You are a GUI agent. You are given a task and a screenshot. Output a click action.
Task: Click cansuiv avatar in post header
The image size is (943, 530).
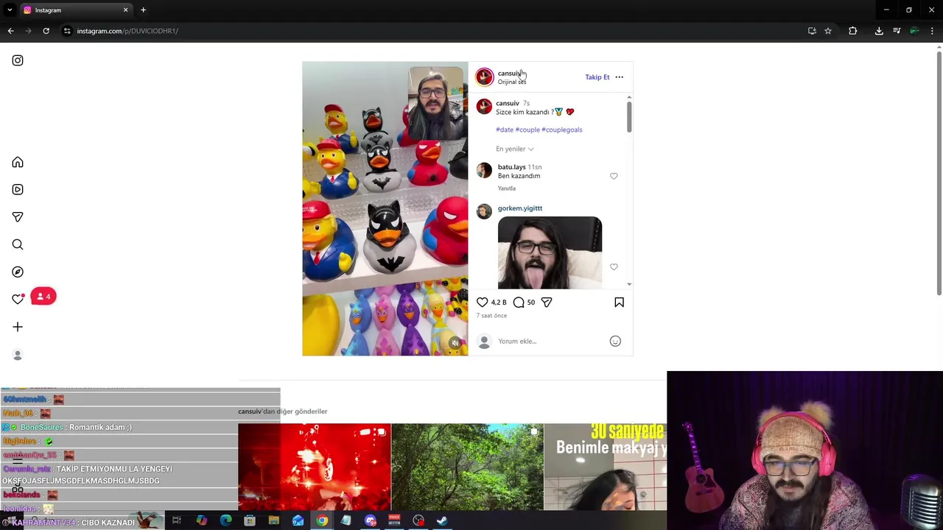[484, 77]
